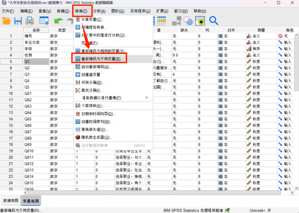The image size is (299, 213).
Task: Click the Recall recent dialogs icon
Action: point(44,21)
